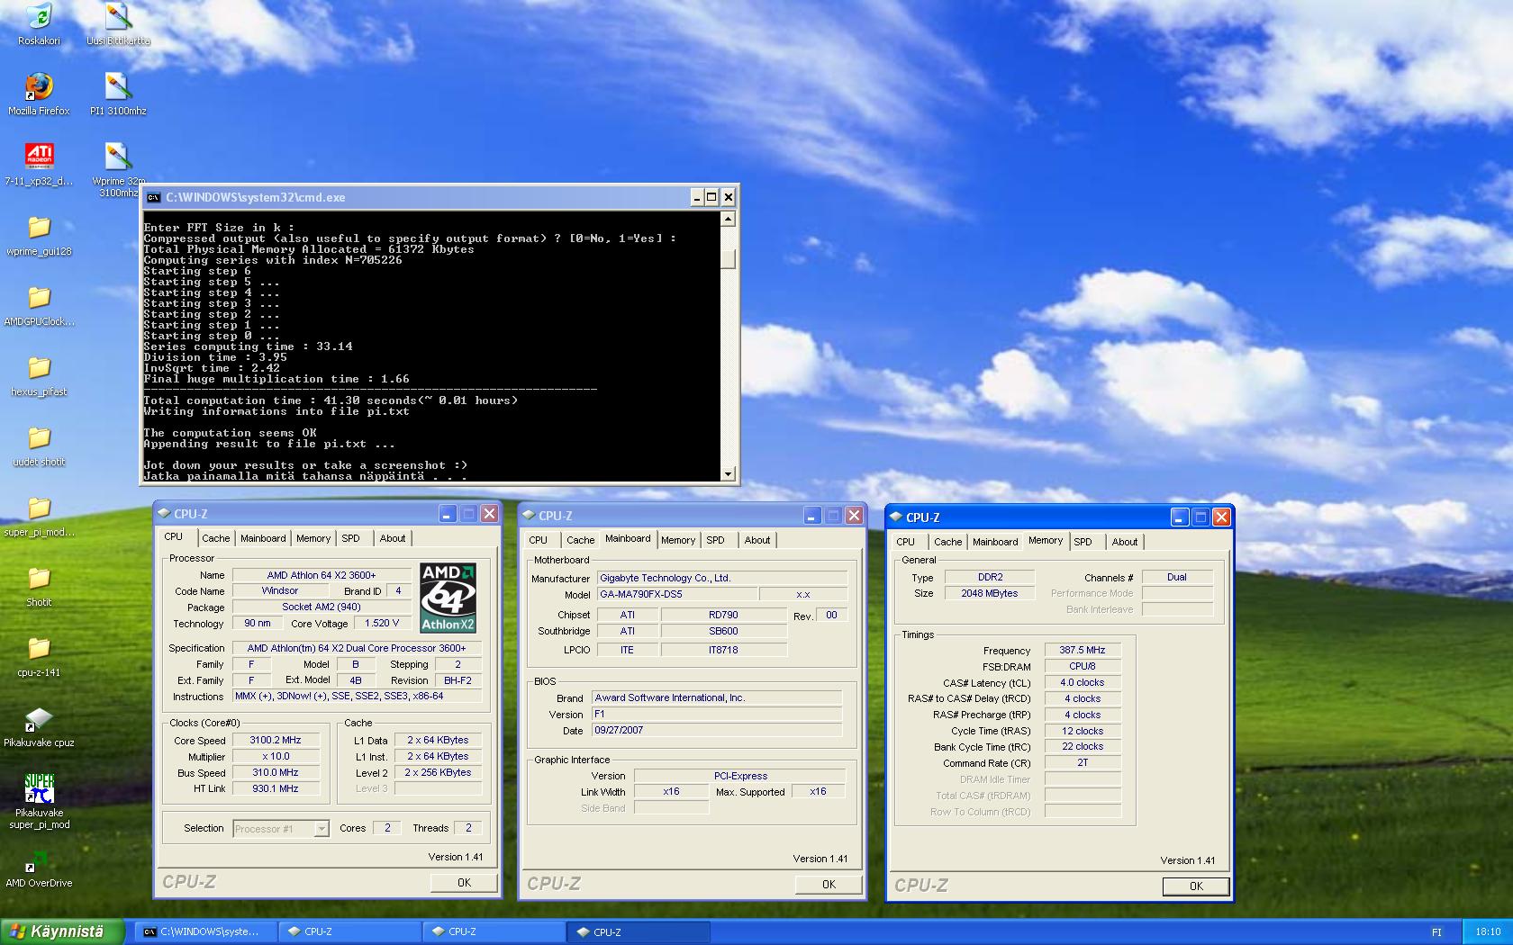Viewport: 1513px width, 945px height.
Task: Click the Bus Speed 310.0 MHz value
Action: click(x=276, y=772)
